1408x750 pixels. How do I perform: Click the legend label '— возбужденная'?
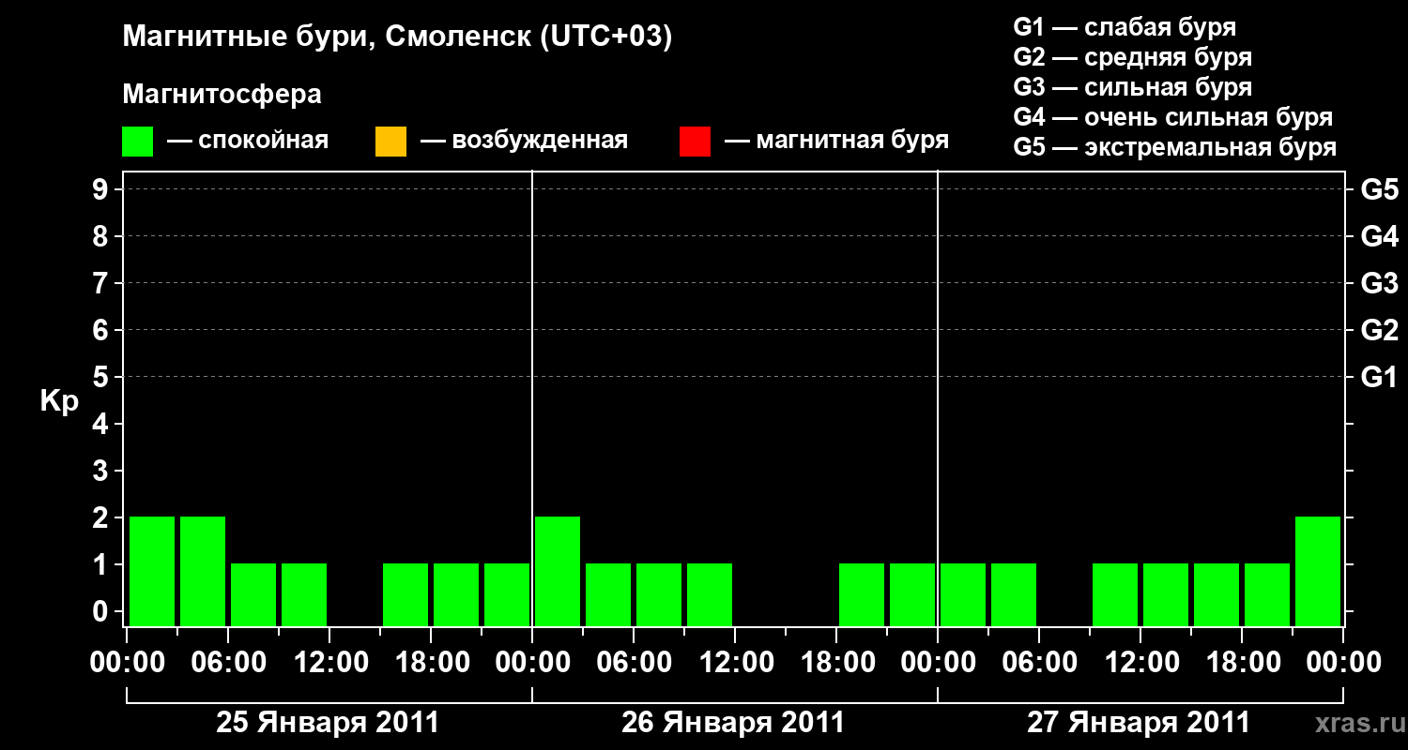click(524, 142)
